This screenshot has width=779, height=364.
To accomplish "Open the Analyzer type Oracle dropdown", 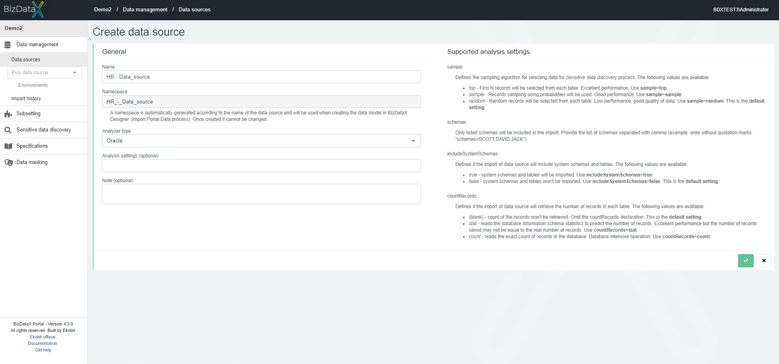I will (261, 141).
